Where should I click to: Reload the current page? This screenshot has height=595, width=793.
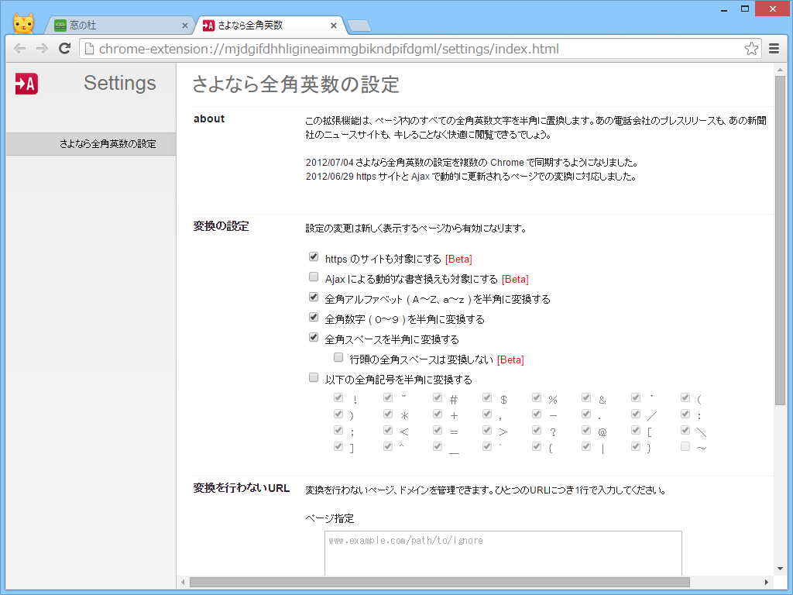pyautogui.click(x=64, y=49)
